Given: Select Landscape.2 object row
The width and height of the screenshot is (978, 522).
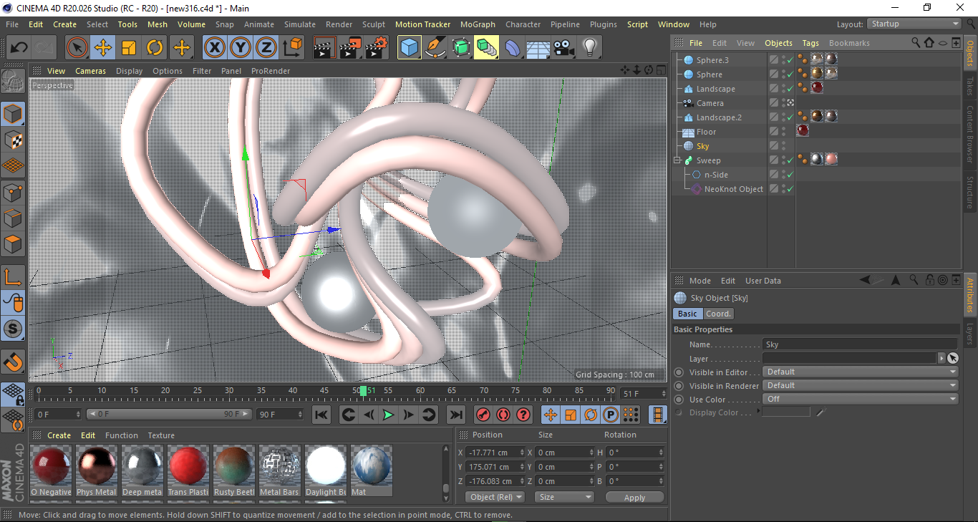Looking at the screenshot, I should 719,117.
